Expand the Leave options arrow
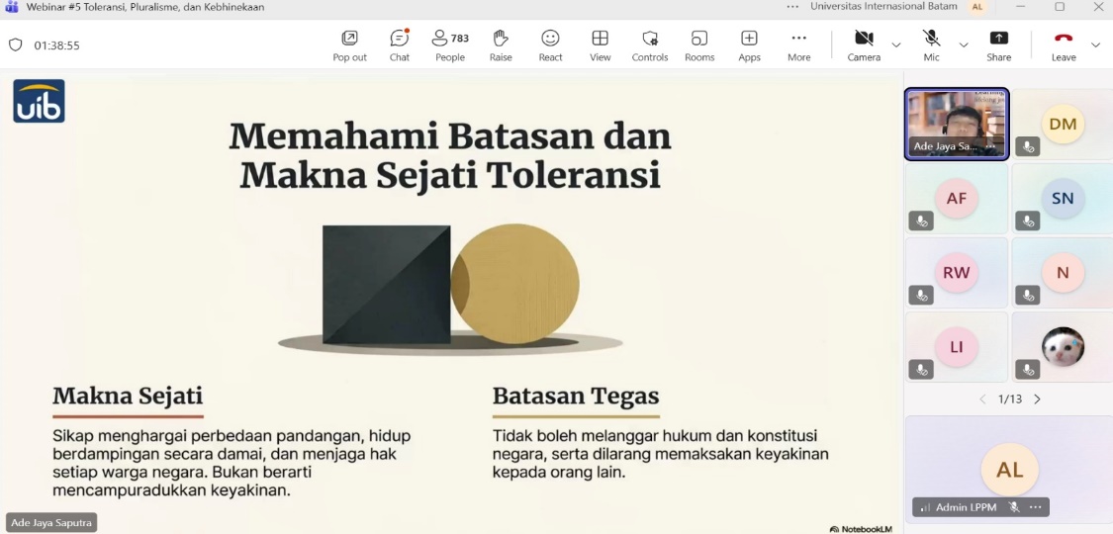 pyautogui.click(x=1095, y=45)
